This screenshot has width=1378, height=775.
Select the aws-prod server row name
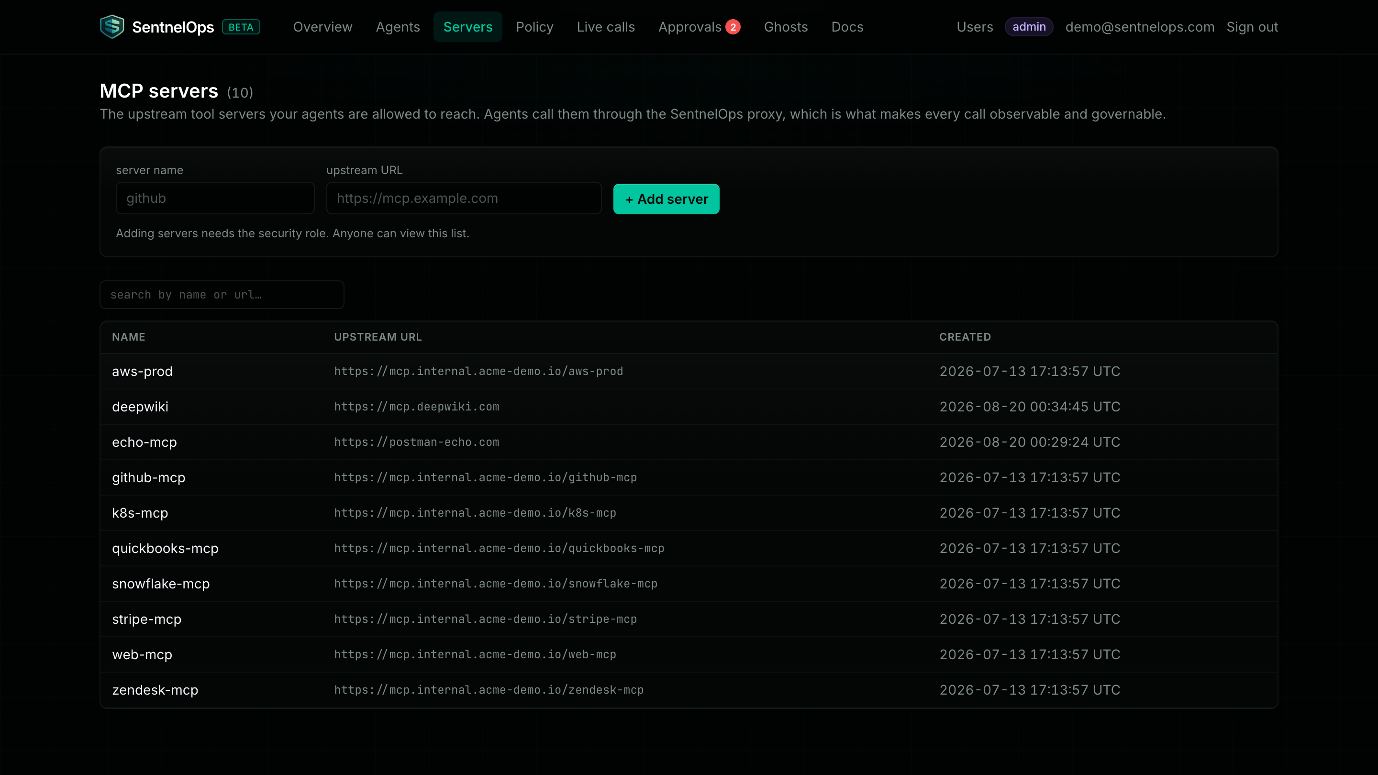142,371
